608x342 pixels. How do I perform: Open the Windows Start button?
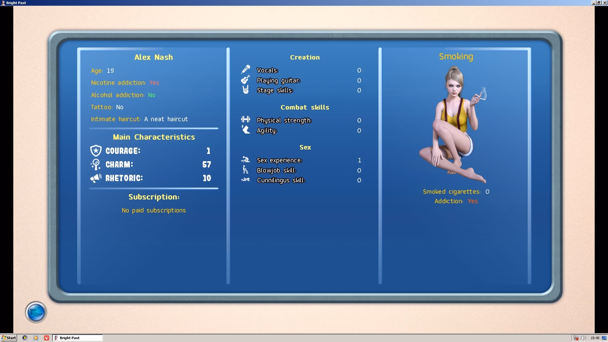pos(9,338)
